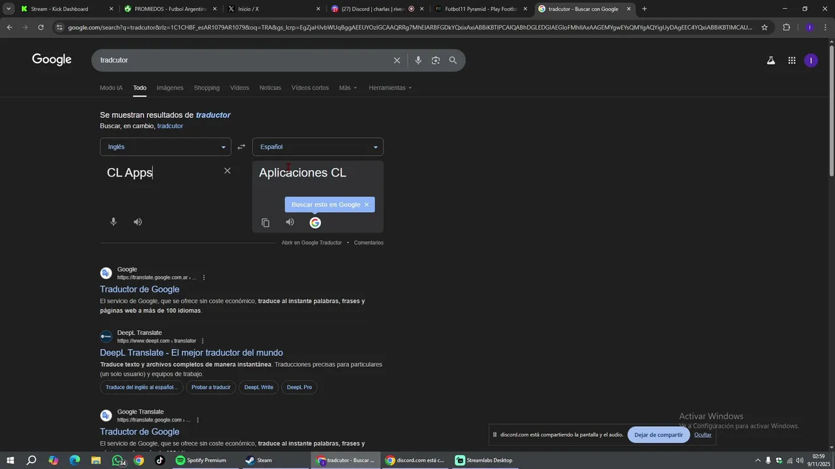Clear the source text CL Apps

[x=227, y=171]
